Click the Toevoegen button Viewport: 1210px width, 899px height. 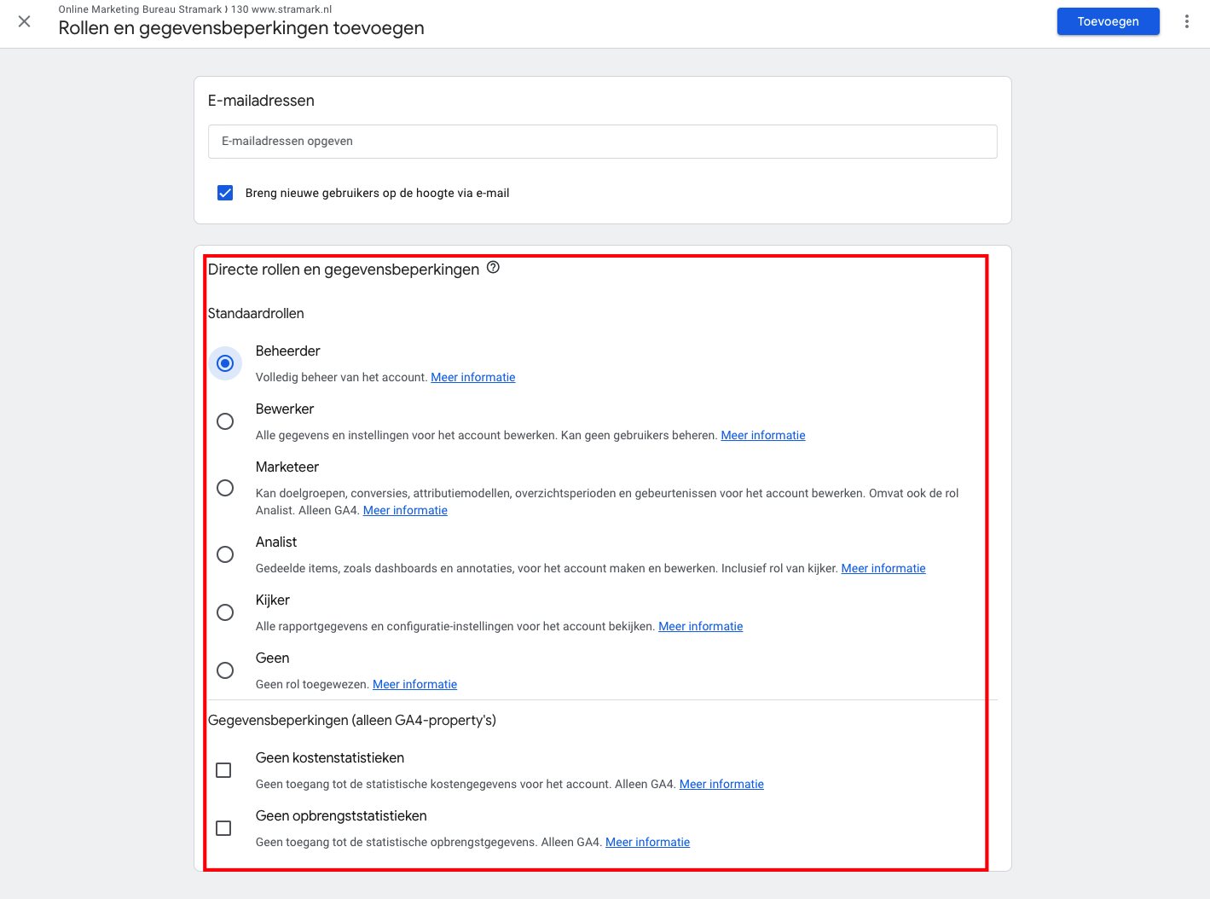pyautogui.click(x=1108, y=21)
